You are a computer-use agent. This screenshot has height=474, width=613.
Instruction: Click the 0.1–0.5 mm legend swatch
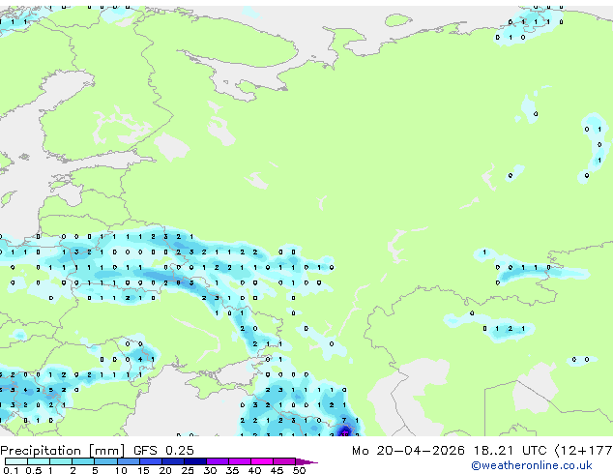pos(16,461)
